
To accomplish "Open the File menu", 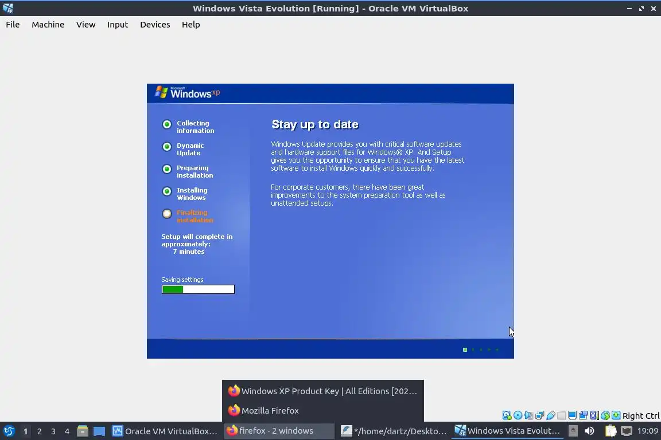I will coord(13,25).
